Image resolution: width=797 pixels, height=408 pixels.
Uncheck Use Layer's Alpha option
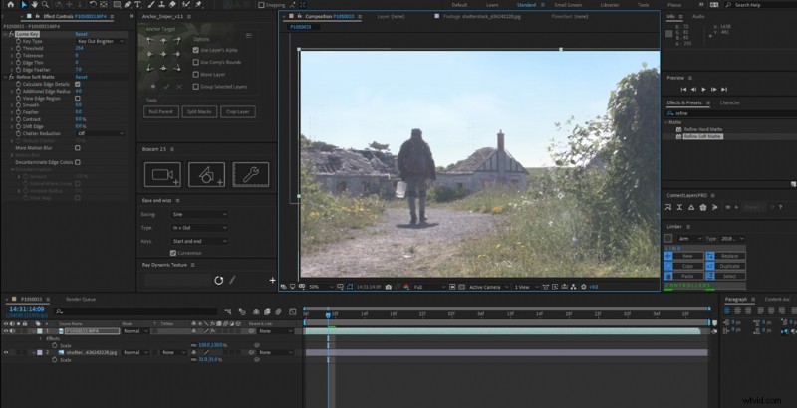195,50
